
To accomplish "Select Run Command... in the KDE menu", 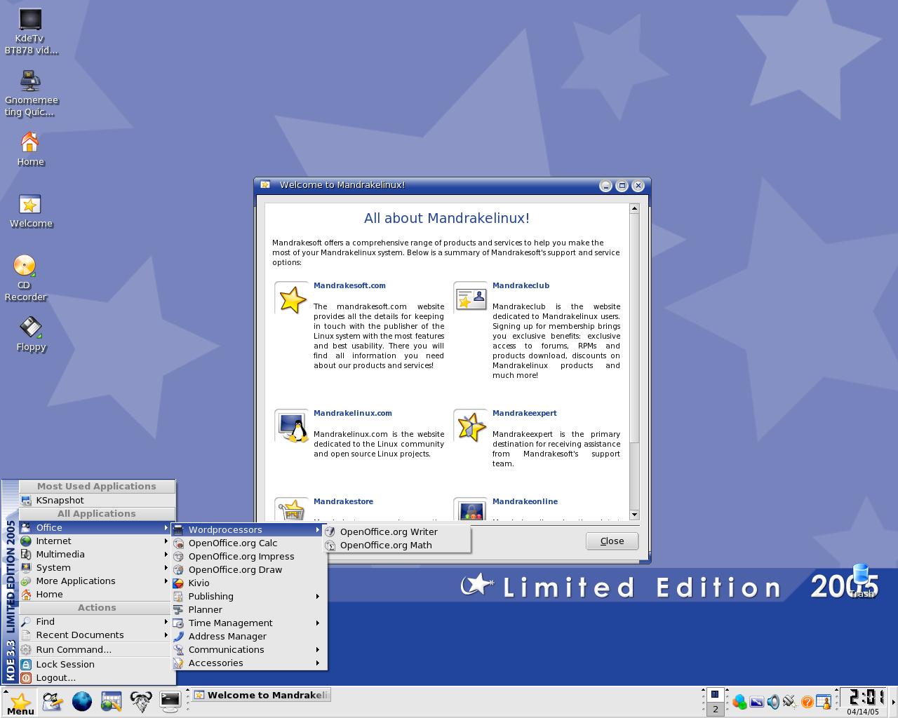I will coord(96,649).
